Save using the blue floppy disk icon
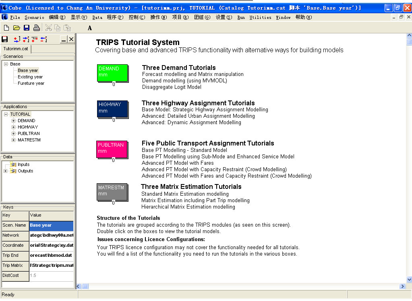 click(x=27, y=28)
